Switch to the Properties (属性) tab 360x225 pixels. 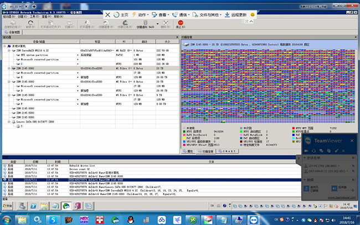coord(188,151)
